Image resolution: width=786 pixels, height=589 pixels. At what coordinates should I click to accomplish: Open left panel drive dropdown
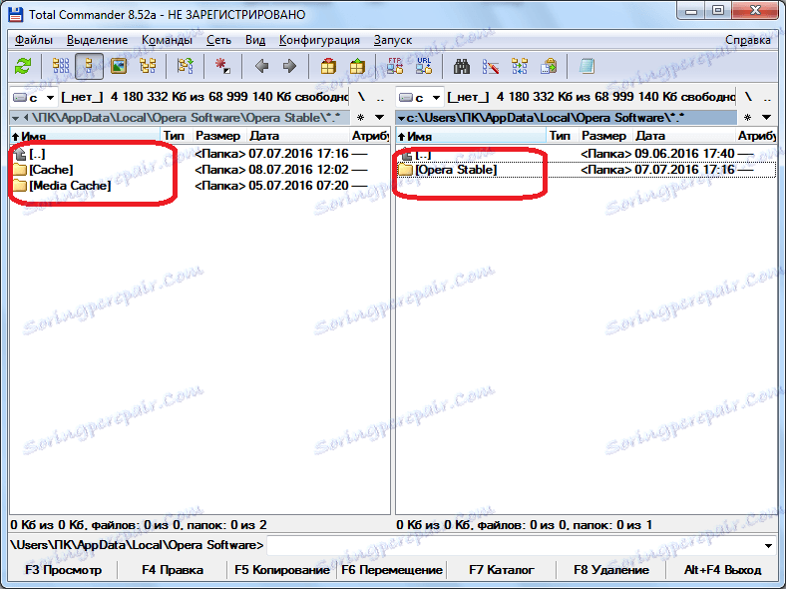(x=33, y=97)
